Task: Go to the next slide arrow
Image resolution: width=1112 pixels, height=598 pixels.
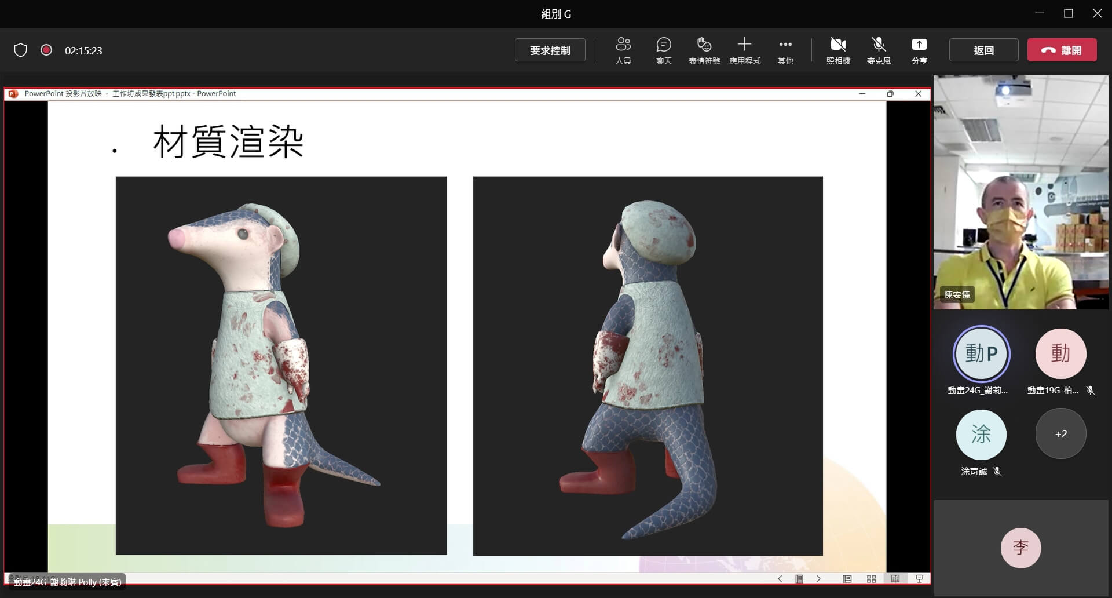Action: pos(818,579)
